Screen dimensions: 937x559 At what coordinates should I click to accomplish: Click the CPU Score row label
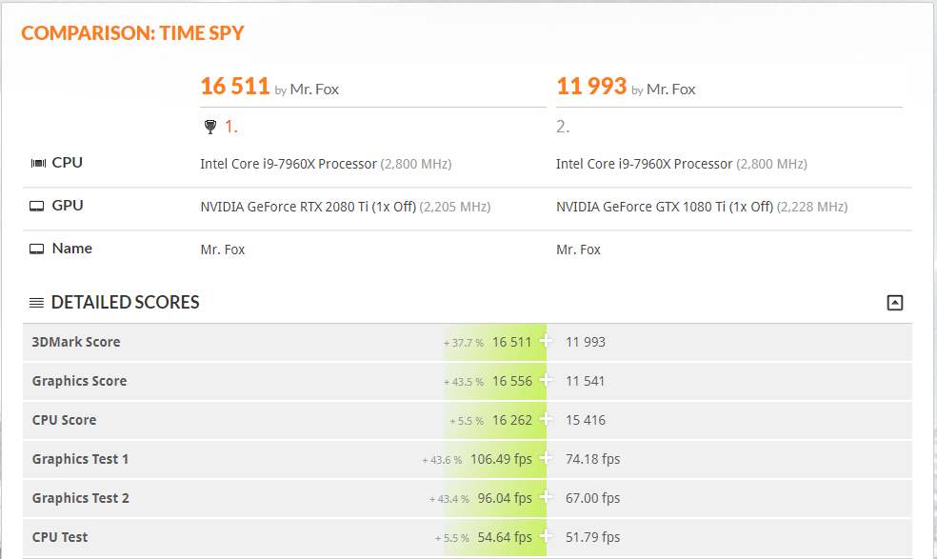64,420
